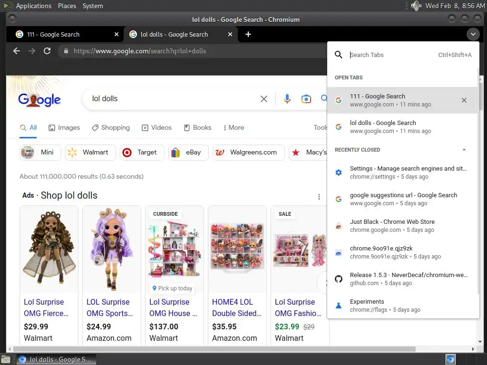The height and width of the screenshot is (365, 487).
Task: Open the HOME4 LOL display case image
Action: pyautogui.click(x=237, y=248)
